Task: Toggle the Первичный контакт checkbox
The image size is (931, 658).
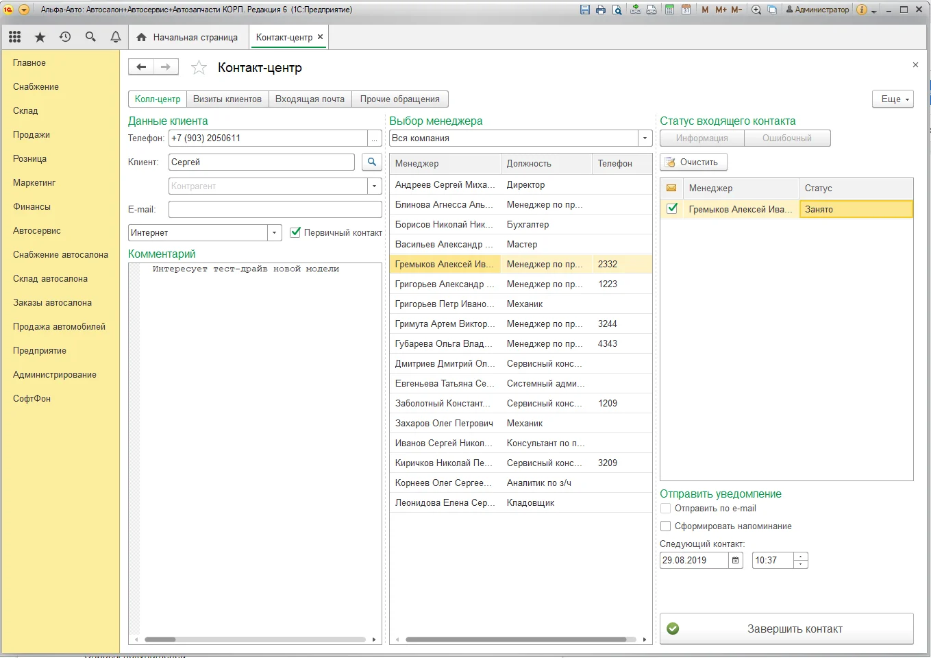Action: coord(295,233)
